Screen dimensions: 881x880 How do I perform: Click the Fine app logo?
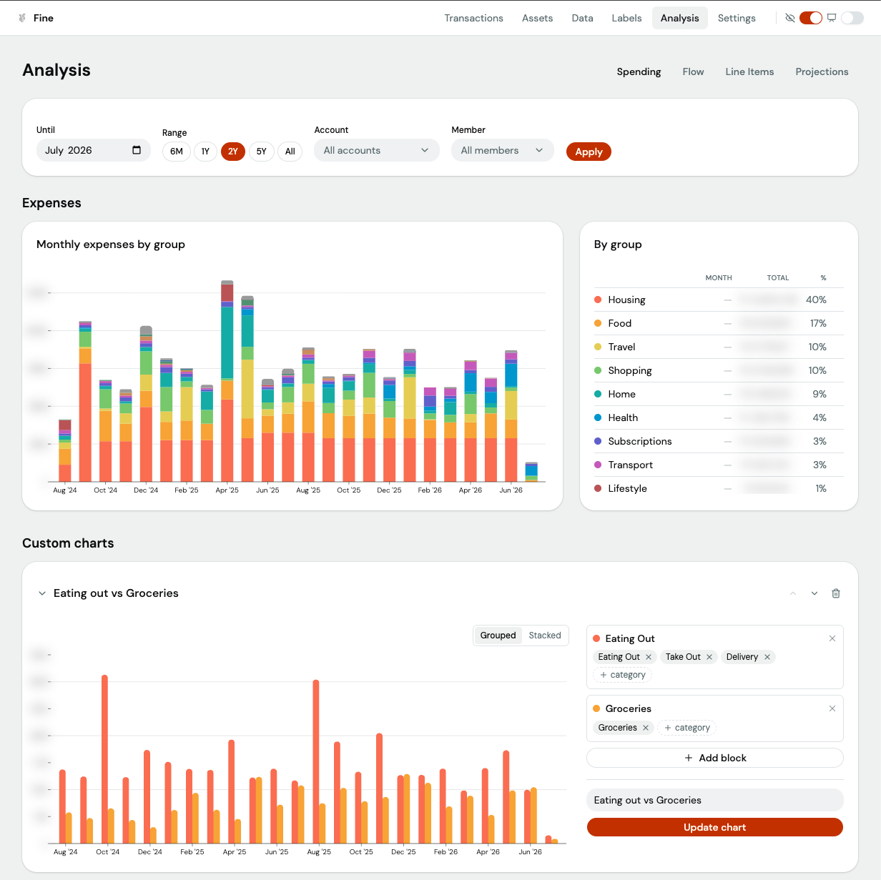coord(22,18)
